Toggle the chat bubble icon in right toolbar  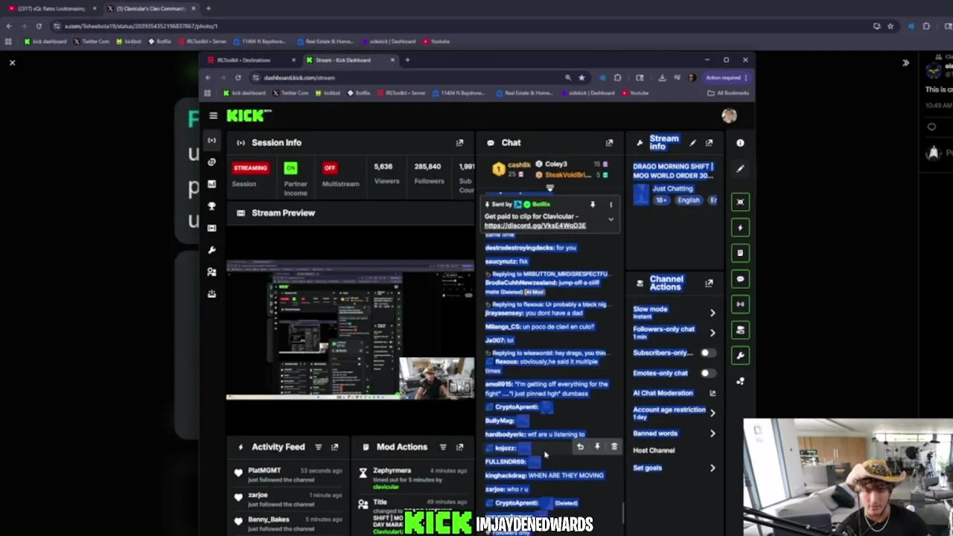pos(740,278)
